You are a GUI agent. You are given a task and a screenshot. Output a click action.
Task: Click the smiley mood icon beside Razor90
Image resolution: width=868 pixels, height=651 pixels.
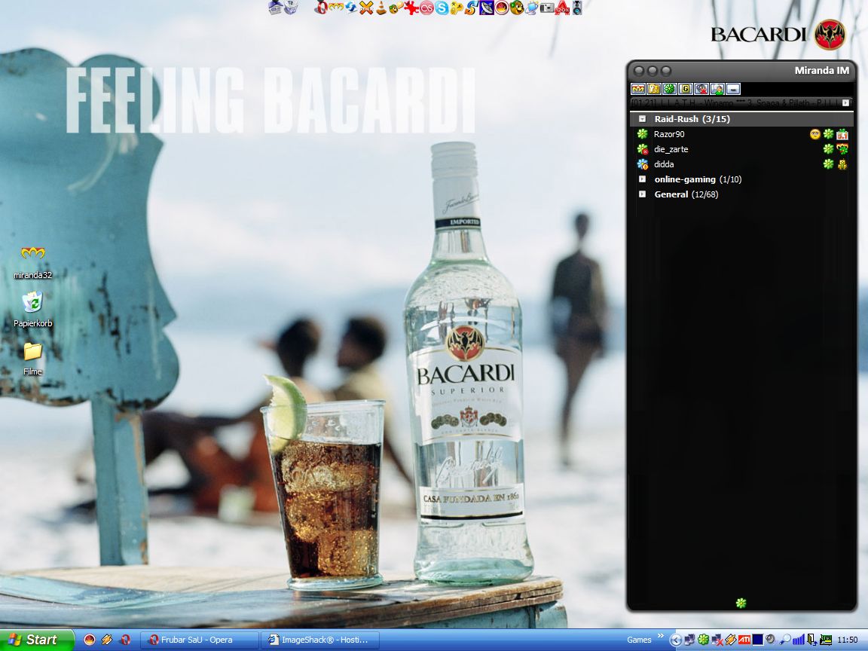click(x=815, y=134)
